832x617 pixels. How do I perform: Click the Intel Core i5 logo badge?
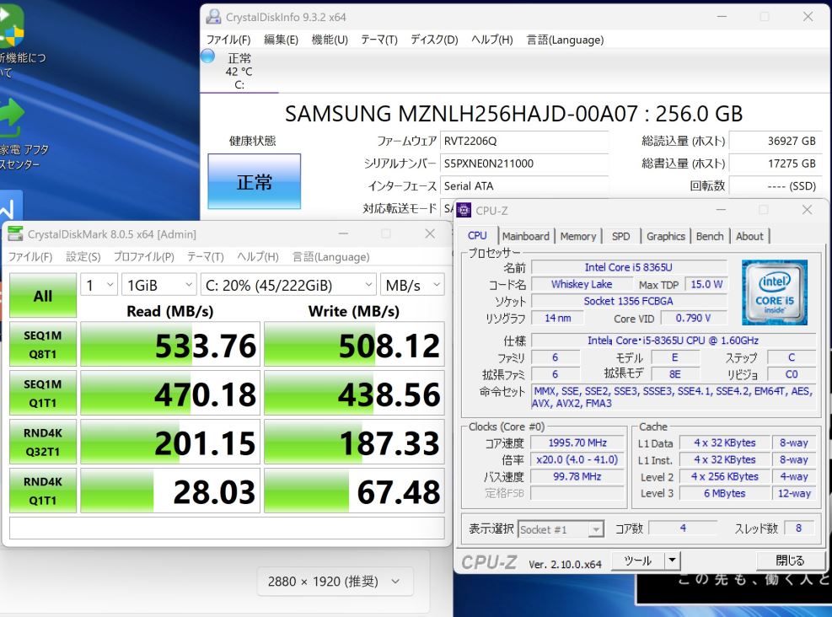pos(774,292)
